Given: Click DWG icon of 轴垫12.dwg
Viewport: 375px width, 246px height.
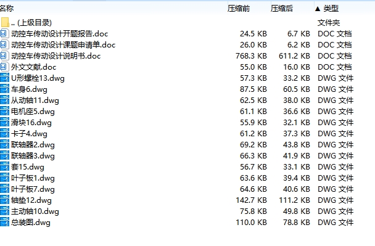Looking at the screenshot, I should click(4, 200).
